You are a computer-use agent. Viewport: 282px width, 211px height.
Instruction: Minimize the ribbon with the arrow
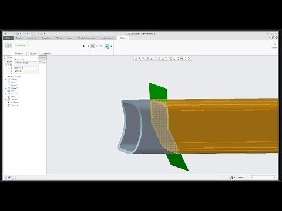pos(270,38)
